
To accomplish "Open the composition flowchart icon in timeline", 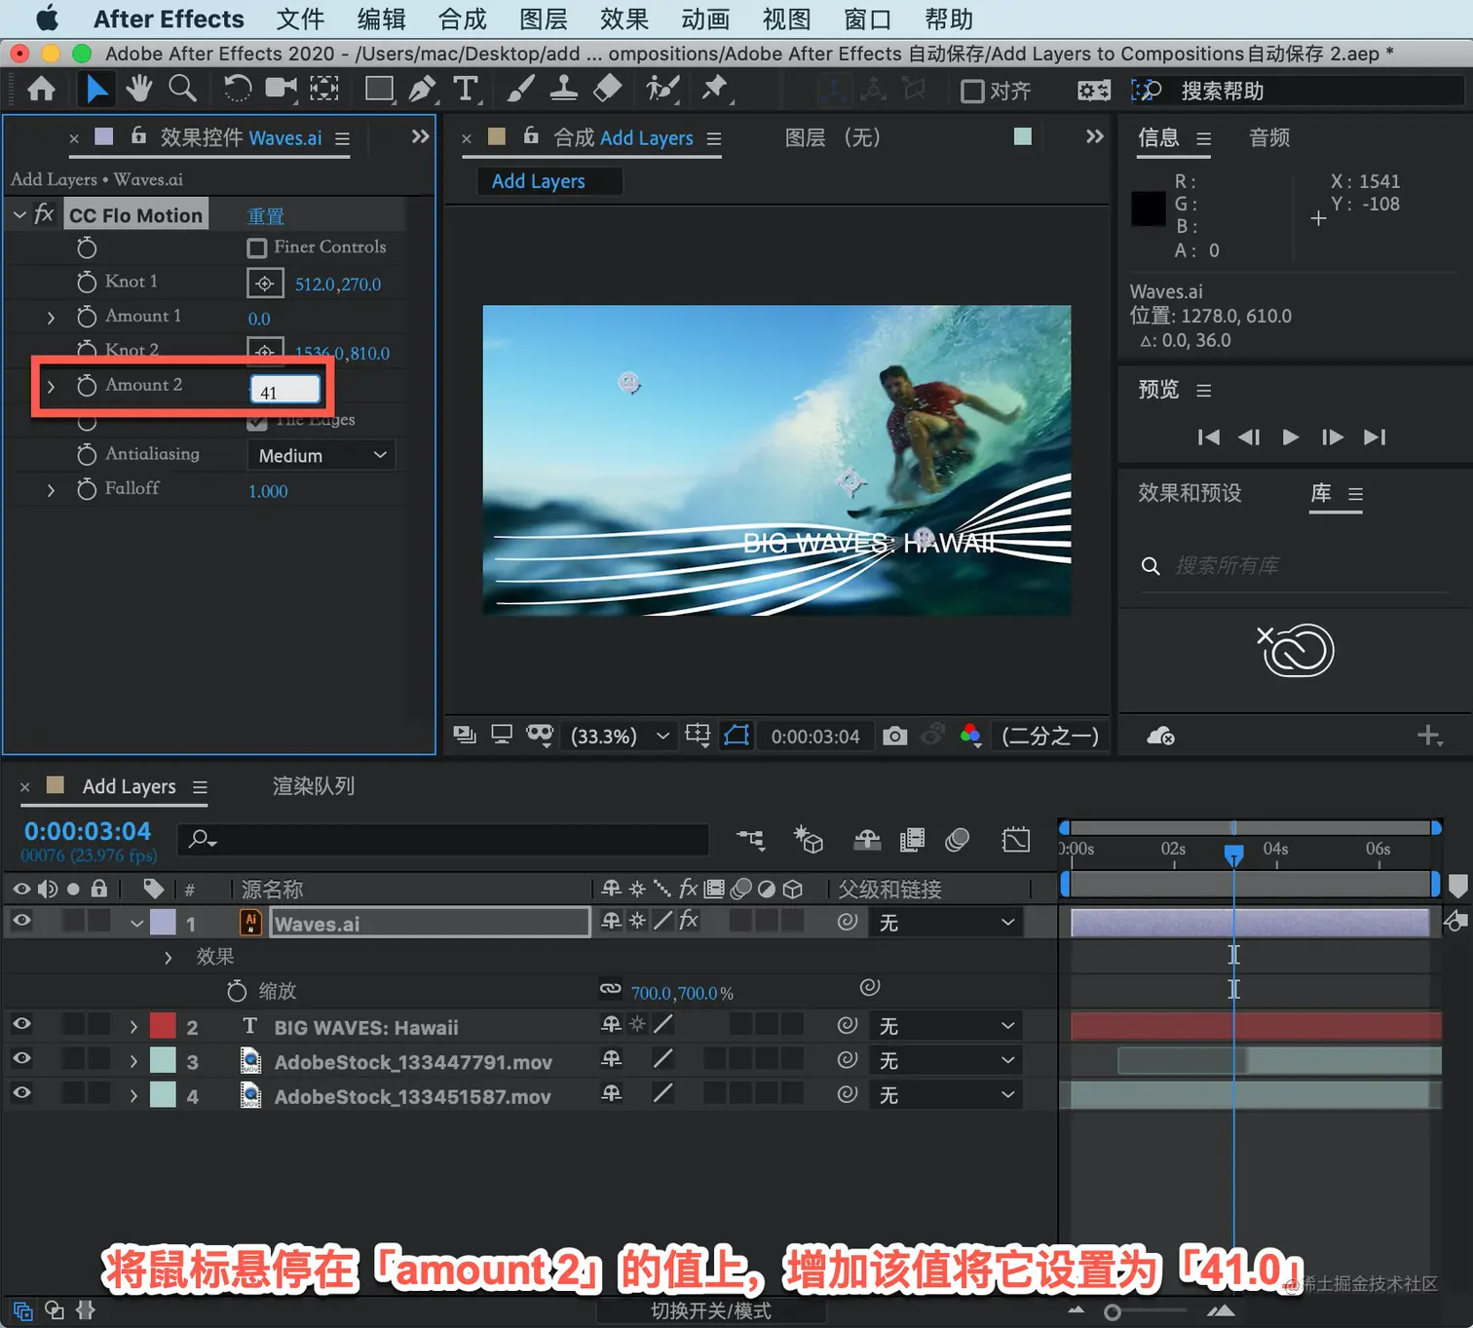I will point(751,839).
